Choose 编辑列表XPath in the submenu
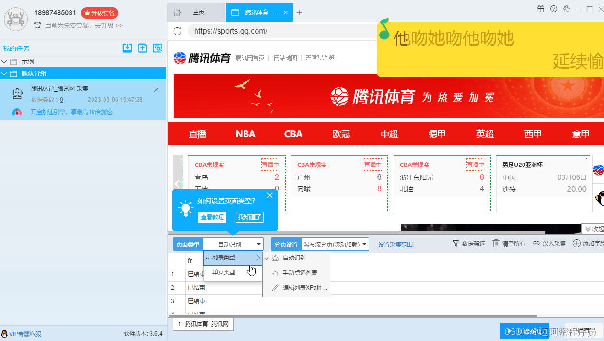 tap(296, 288)
